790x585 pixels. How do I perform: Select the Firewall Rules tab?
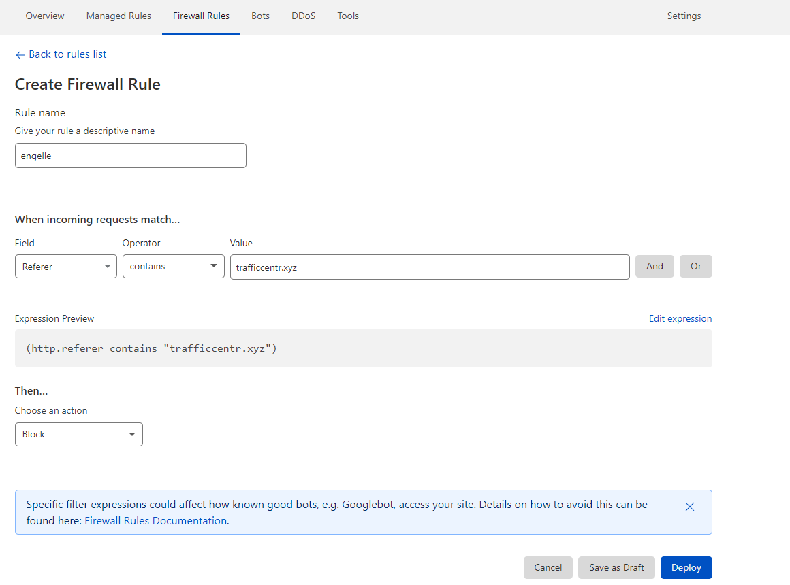click(x=201, y=16)
